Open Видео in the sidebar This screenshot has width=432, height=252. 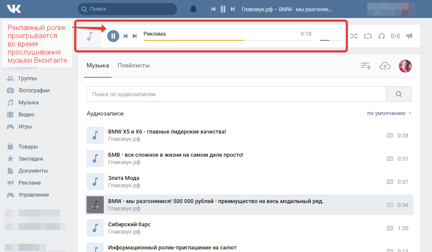tap(26, 115)
